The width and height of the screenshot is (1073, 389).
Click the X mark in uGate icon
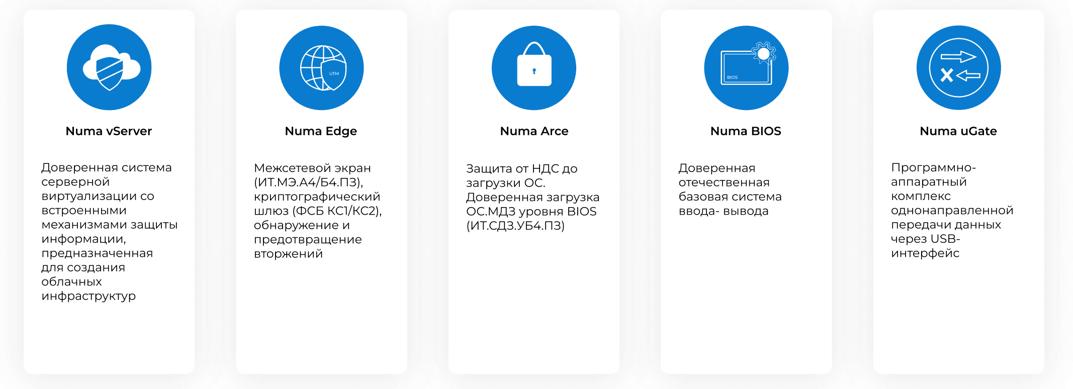click(x=947, y=75)
